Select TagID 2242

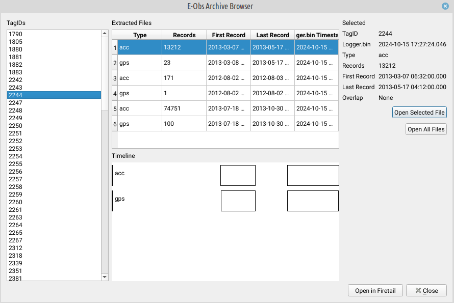pyautogui.click(x=54, y=80)
